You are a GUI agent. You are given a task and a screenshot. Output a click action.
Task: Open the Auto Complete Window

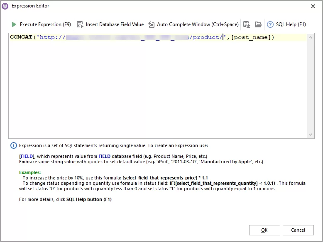point(152,24)
